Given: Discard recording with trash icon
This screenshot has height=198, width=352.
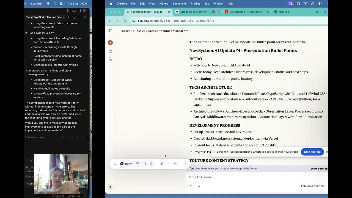Looking at the screenshot, I should point(151,164).
